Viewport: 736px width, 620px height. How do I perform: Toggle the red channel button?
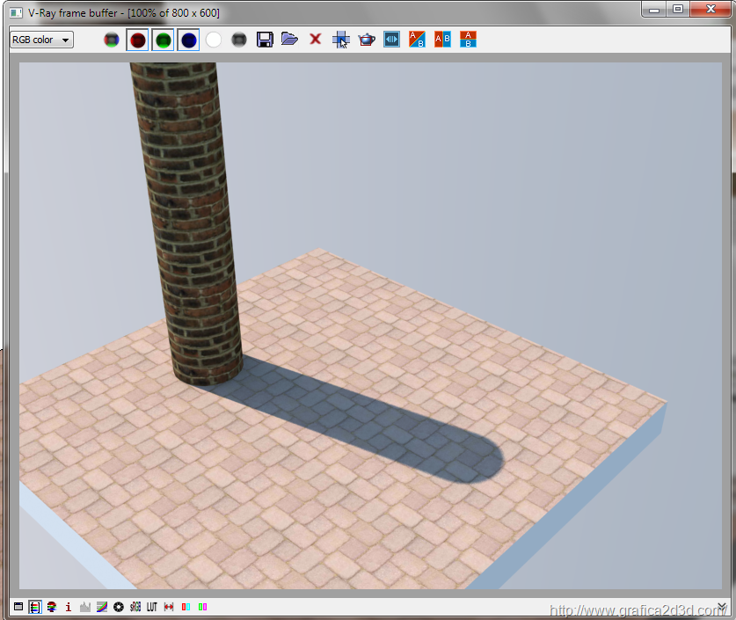point(137,40)
